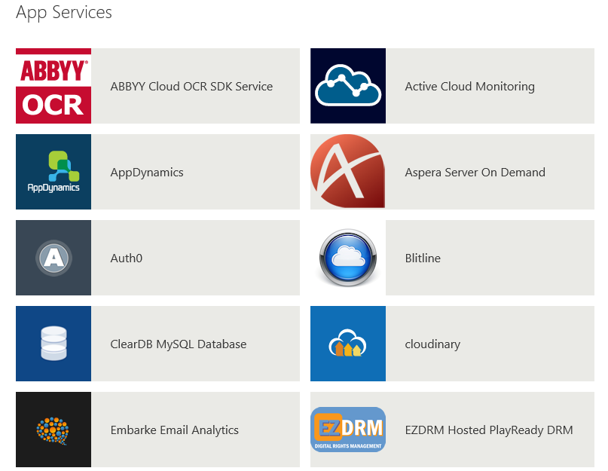608x471 pixels.
Task: Select the cloudinary service label
Action: pos(432,344)
